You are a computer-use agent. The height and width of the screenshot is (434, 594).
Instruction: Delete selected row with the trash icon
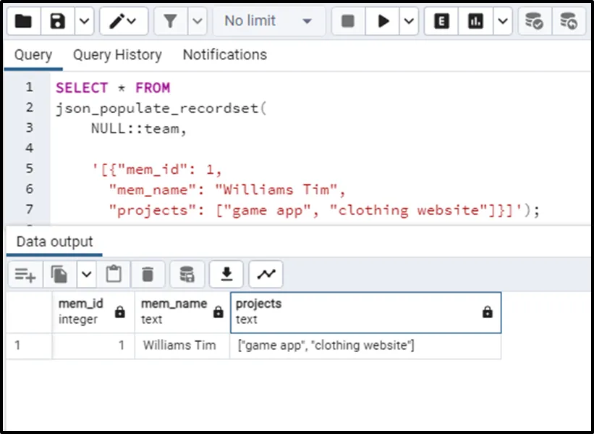coord(148,274)
